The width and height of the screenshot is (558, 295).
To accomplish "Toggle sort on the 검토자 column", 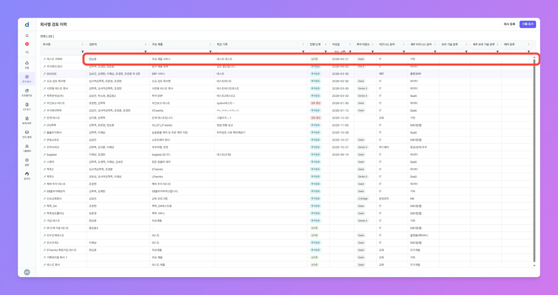I will [x=145, y=45].
